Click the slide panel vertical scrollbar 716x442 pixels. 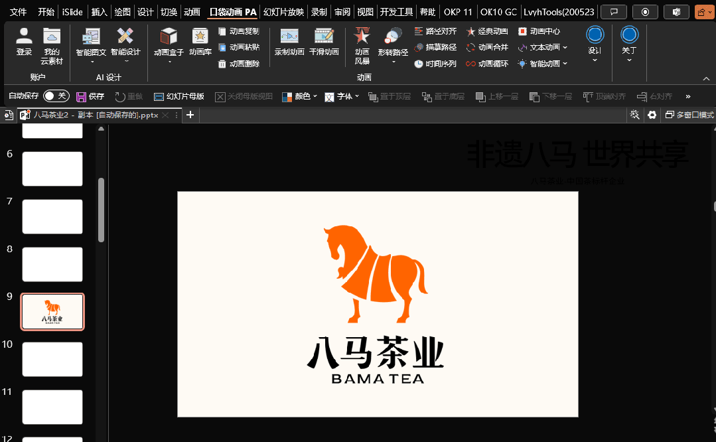click(102, 210)
